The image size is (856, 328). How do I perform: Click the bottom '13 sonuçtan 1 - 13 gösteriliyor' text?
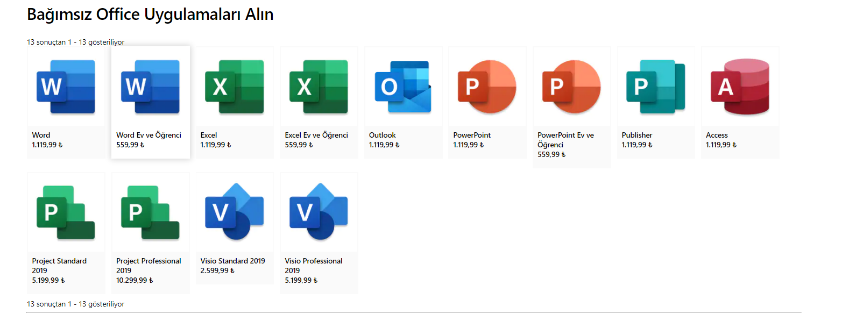[x=76, y=304]
